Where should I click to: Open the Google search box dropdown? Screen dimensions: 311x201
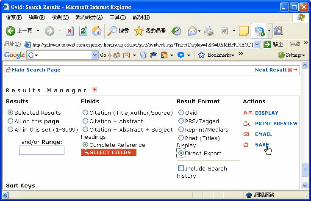tap(94, 55)
